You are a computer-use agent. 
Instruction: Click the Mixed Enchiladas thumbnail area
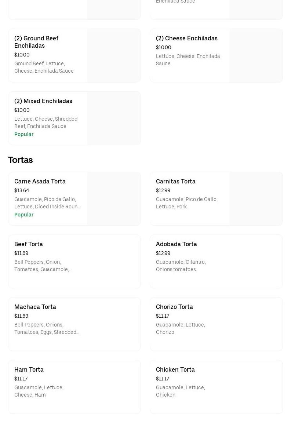coord(114,118)
